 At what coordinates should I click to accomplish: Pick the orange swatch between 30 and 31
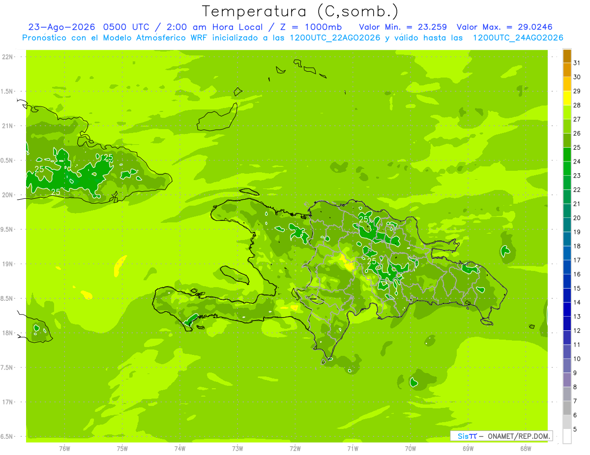[x=567, y=70]
